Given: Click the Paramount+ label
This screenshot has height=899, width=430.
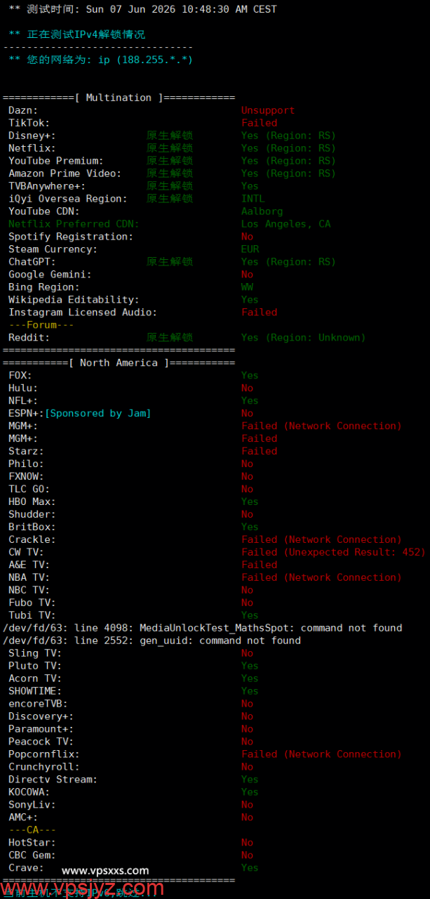Looking at the screenshot, I should pyautogui.click(x=41, y=730).
